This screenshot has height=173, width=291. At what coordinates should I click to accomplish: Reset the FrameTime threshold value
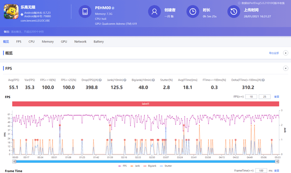click(x=277, y=170)
